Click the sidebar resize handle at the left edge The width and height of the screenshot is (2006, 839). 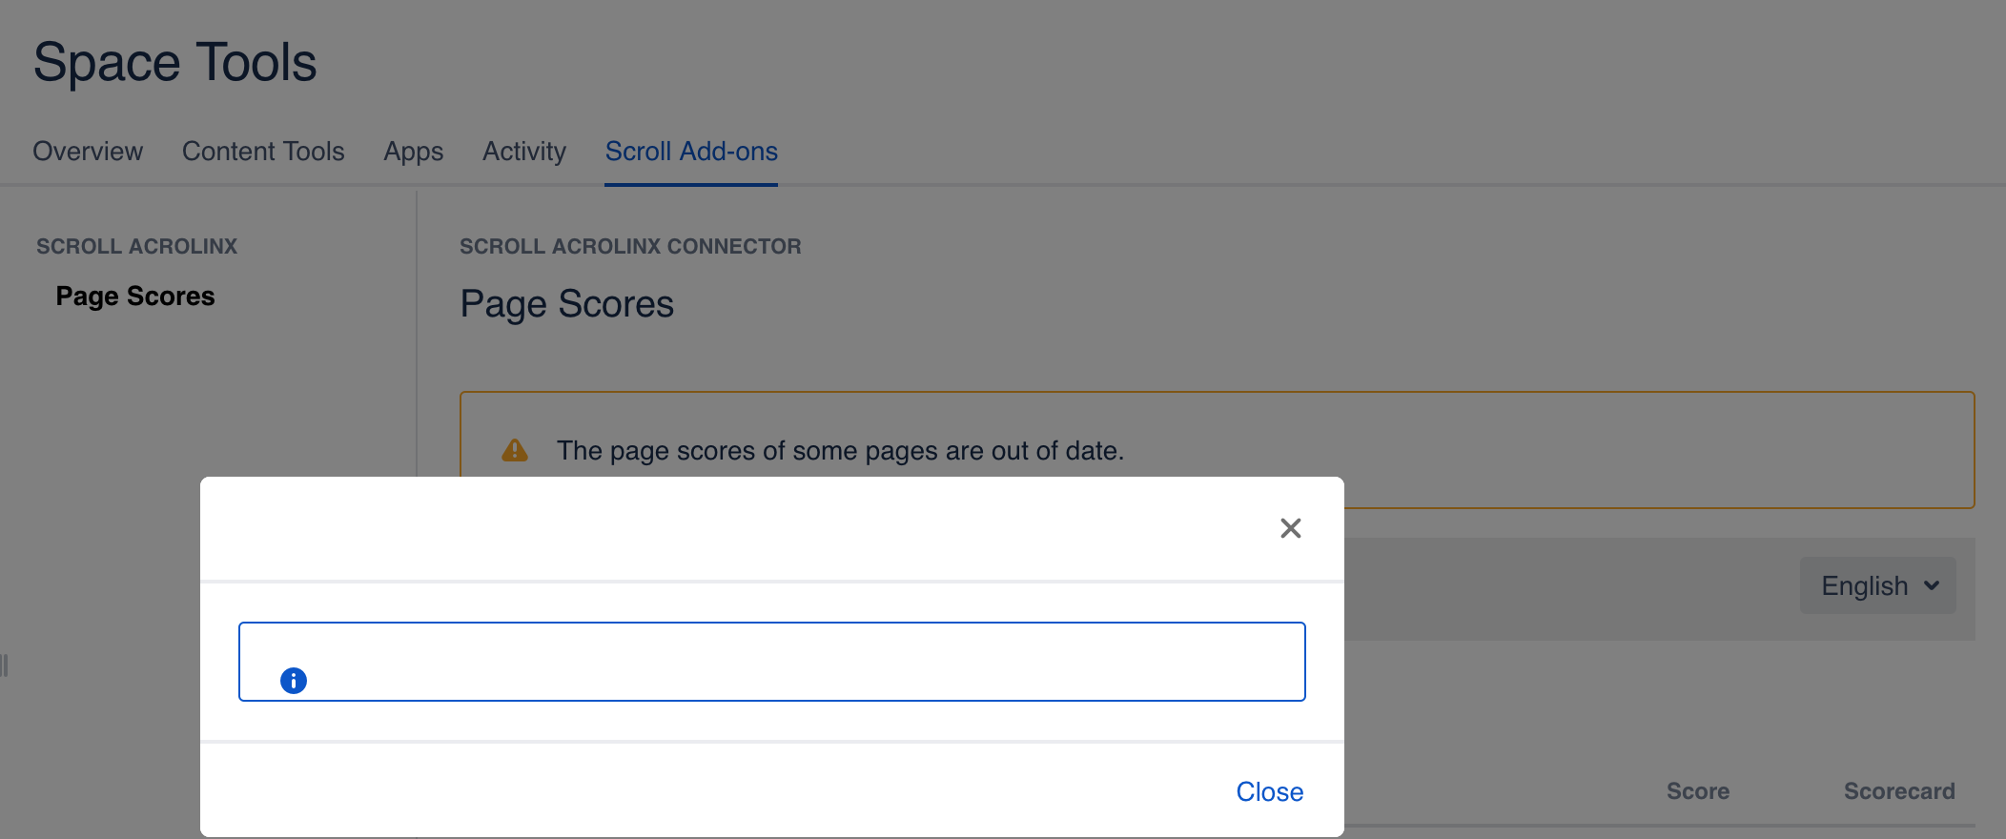click(x=5, y=665)
